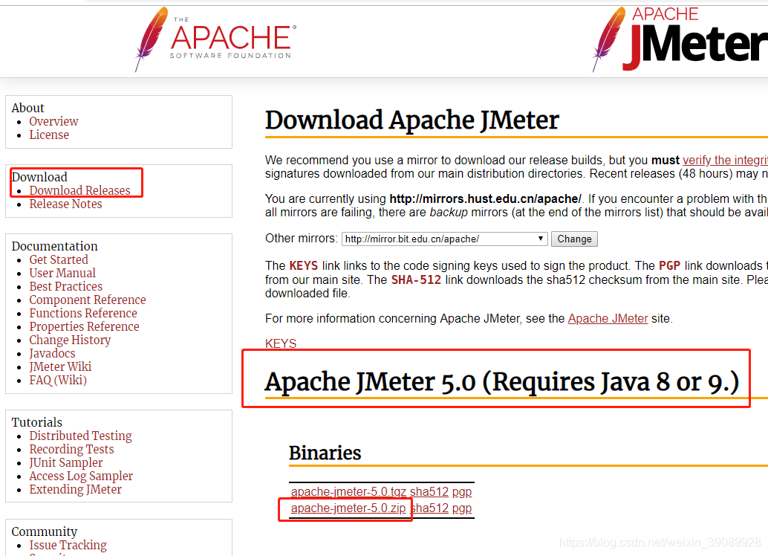
Task: Download apache-jmeter-5.0.zip
Action: pos(348,508)
